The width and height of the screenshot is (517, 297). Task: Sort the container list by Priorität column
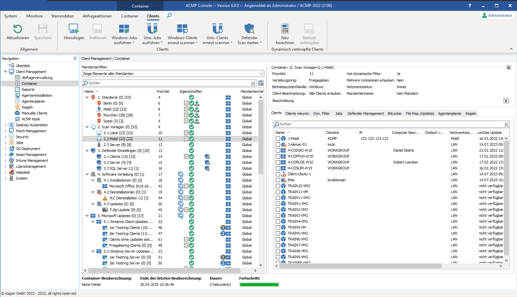click(163, 91)
